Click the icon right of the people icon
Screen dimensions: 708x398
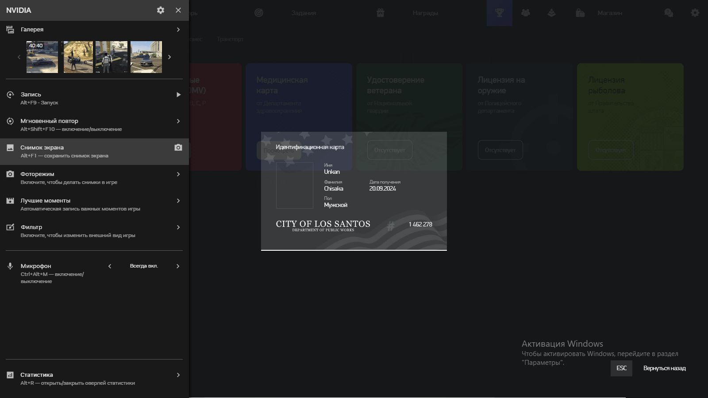pyautogui.click(x=551, y=13)
